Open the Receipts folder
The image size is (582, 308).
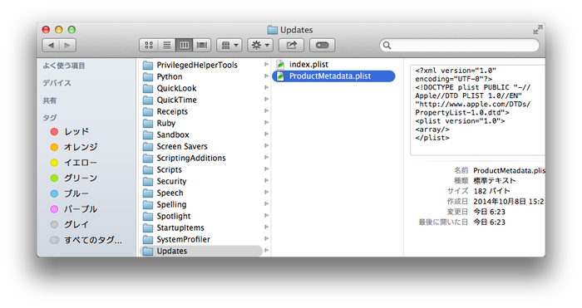(165, 111)
